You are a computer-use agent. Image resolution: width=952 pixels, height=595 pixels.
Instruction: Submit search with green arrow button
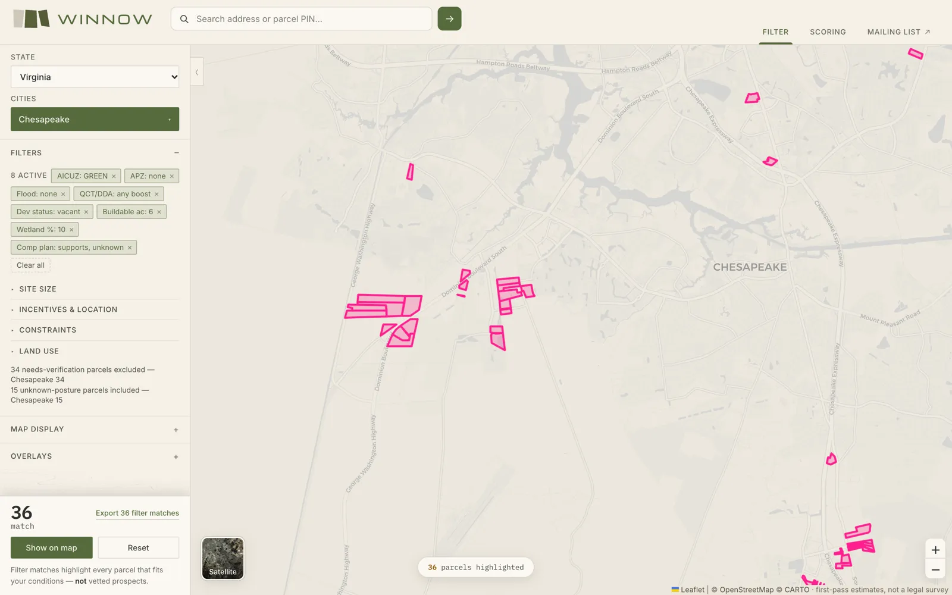(x=449, y=19)
